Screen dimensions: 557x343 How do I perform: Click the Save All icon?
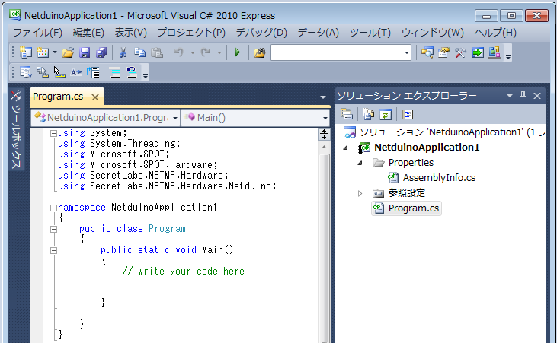pyautogui.click(x=101, y=52)
